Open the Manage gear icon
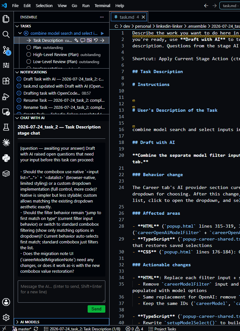This screenshot has height=331, width=240. coord(6,317)
